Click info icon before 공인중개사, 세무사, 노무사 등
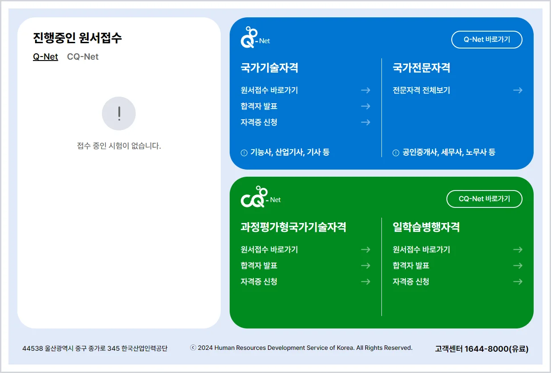 (396, 153)
